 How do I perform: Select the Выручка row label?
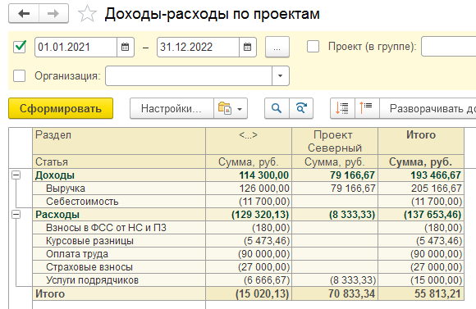point(66,189)
